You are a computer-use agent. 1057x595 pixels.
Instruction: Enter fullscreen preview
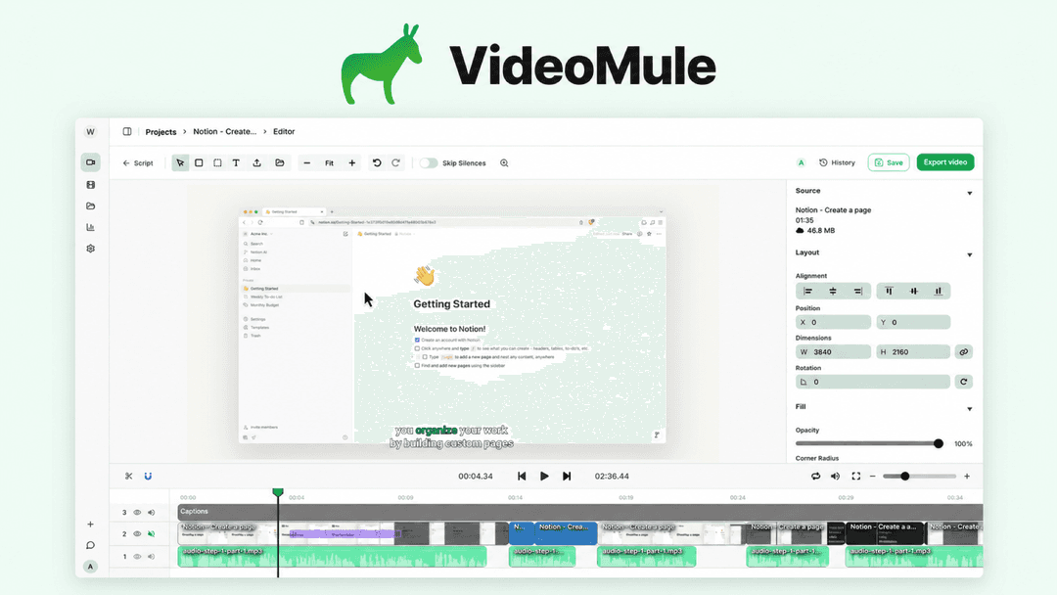pyautogui.click(x=856, y=477)
